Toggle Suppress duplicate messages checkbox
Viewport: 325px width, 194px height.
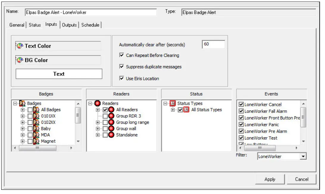click(x=122, y=66)
